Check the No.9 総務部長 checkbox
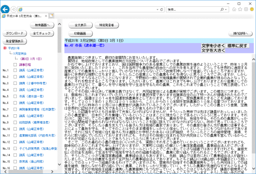Screen dimensions: 256x174 (15, 122)
